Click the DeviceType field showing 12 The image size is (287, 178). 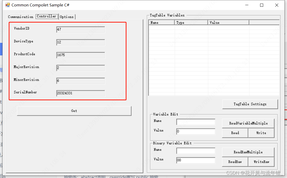(x=81, y=42)
